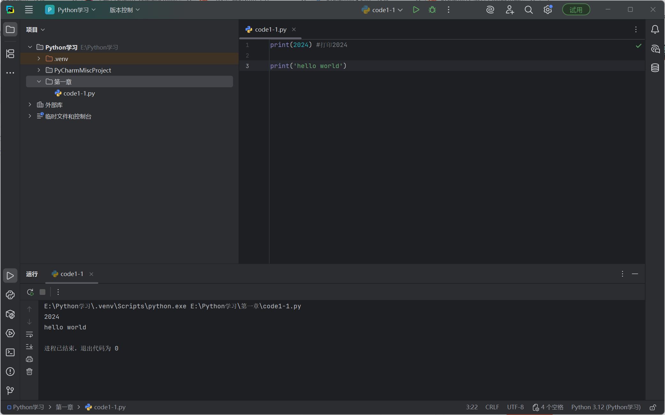This screenshot has height=415, width=665.
Task: Start debugging with the bug icon
Action: (432, 10)
